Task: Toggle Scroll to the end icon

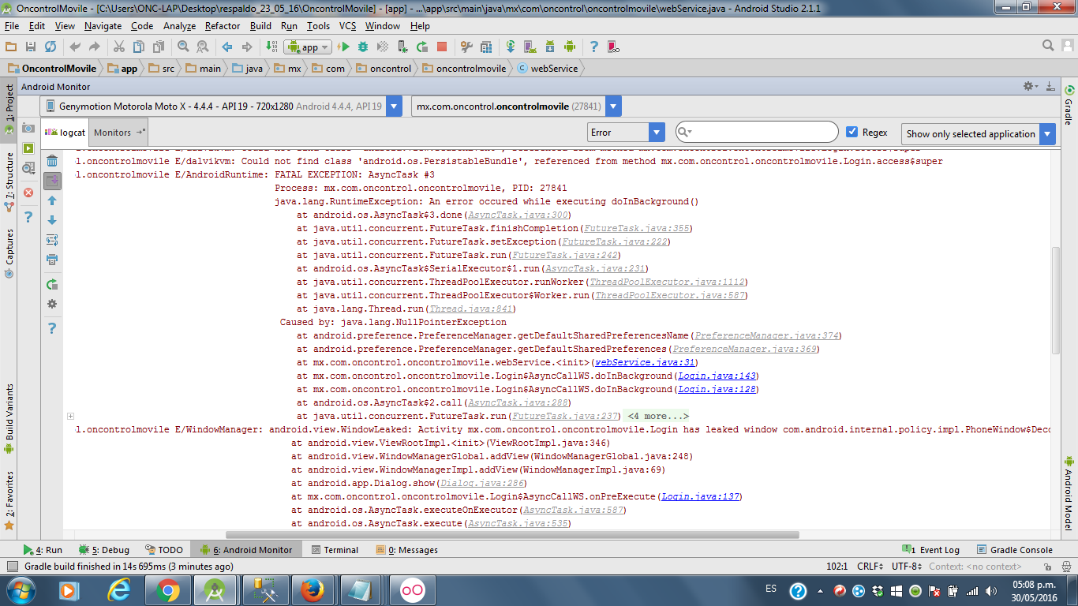Action: click(52, 181)
